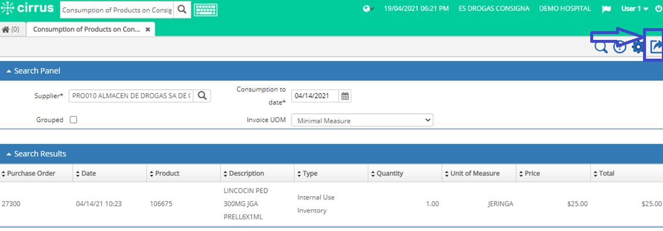Screen dimensions: 663x231
Task: Click the help question mark icon
Action: pos(620,46)
